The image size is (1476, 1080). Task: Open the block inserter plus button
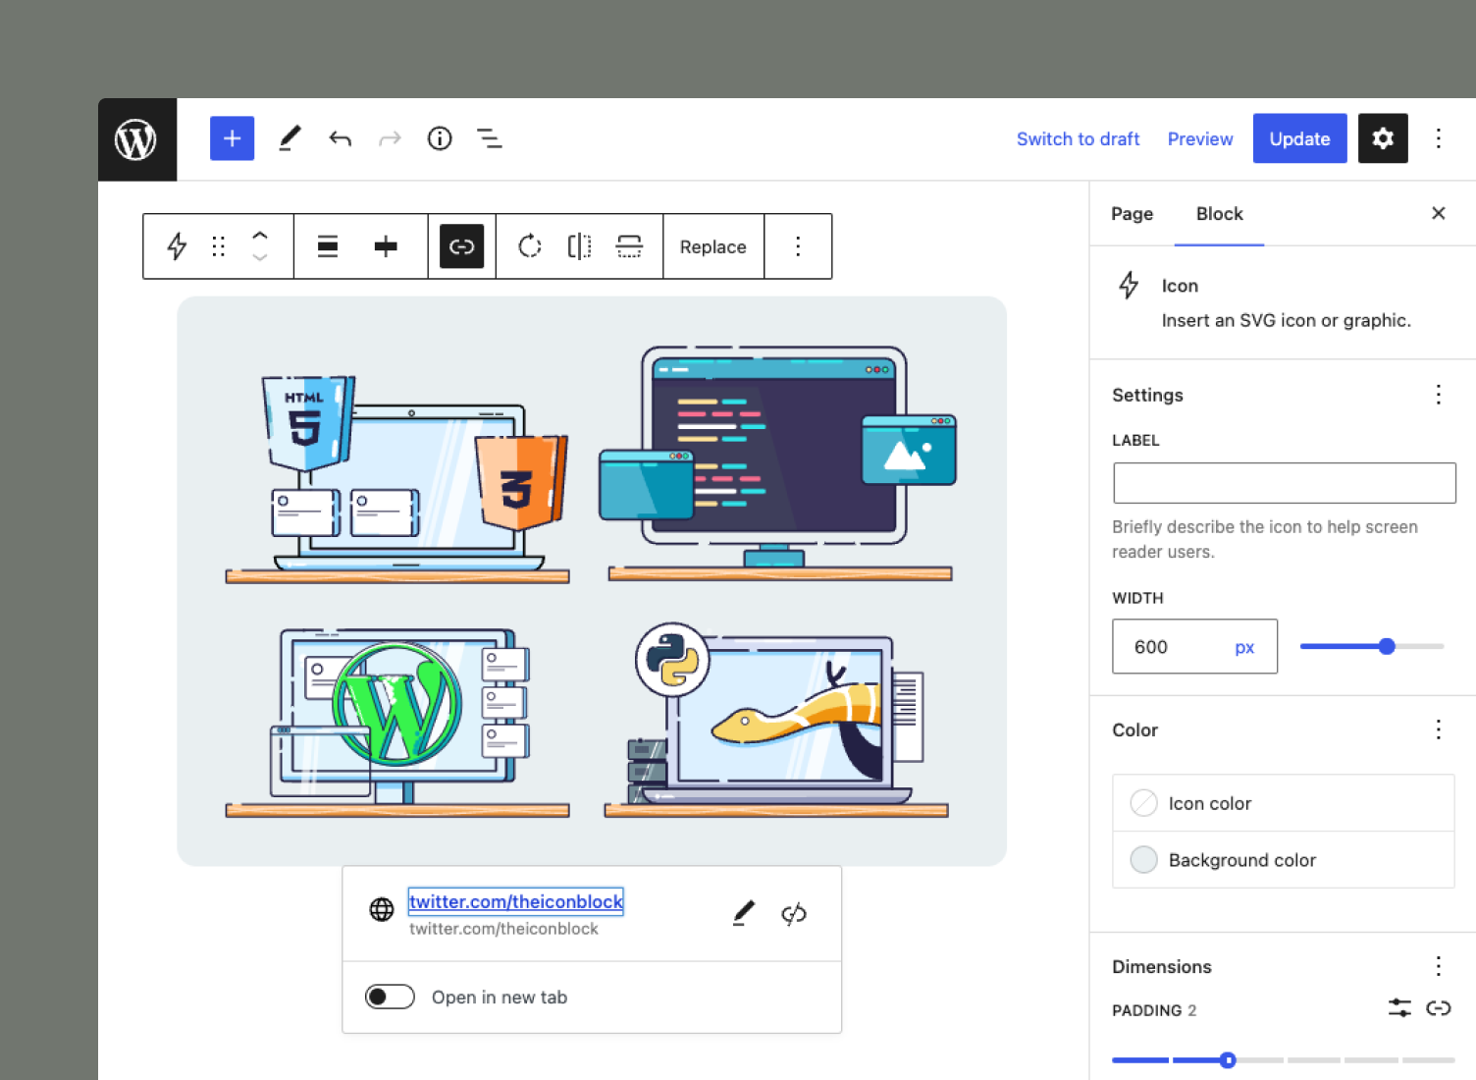[232, 138]
